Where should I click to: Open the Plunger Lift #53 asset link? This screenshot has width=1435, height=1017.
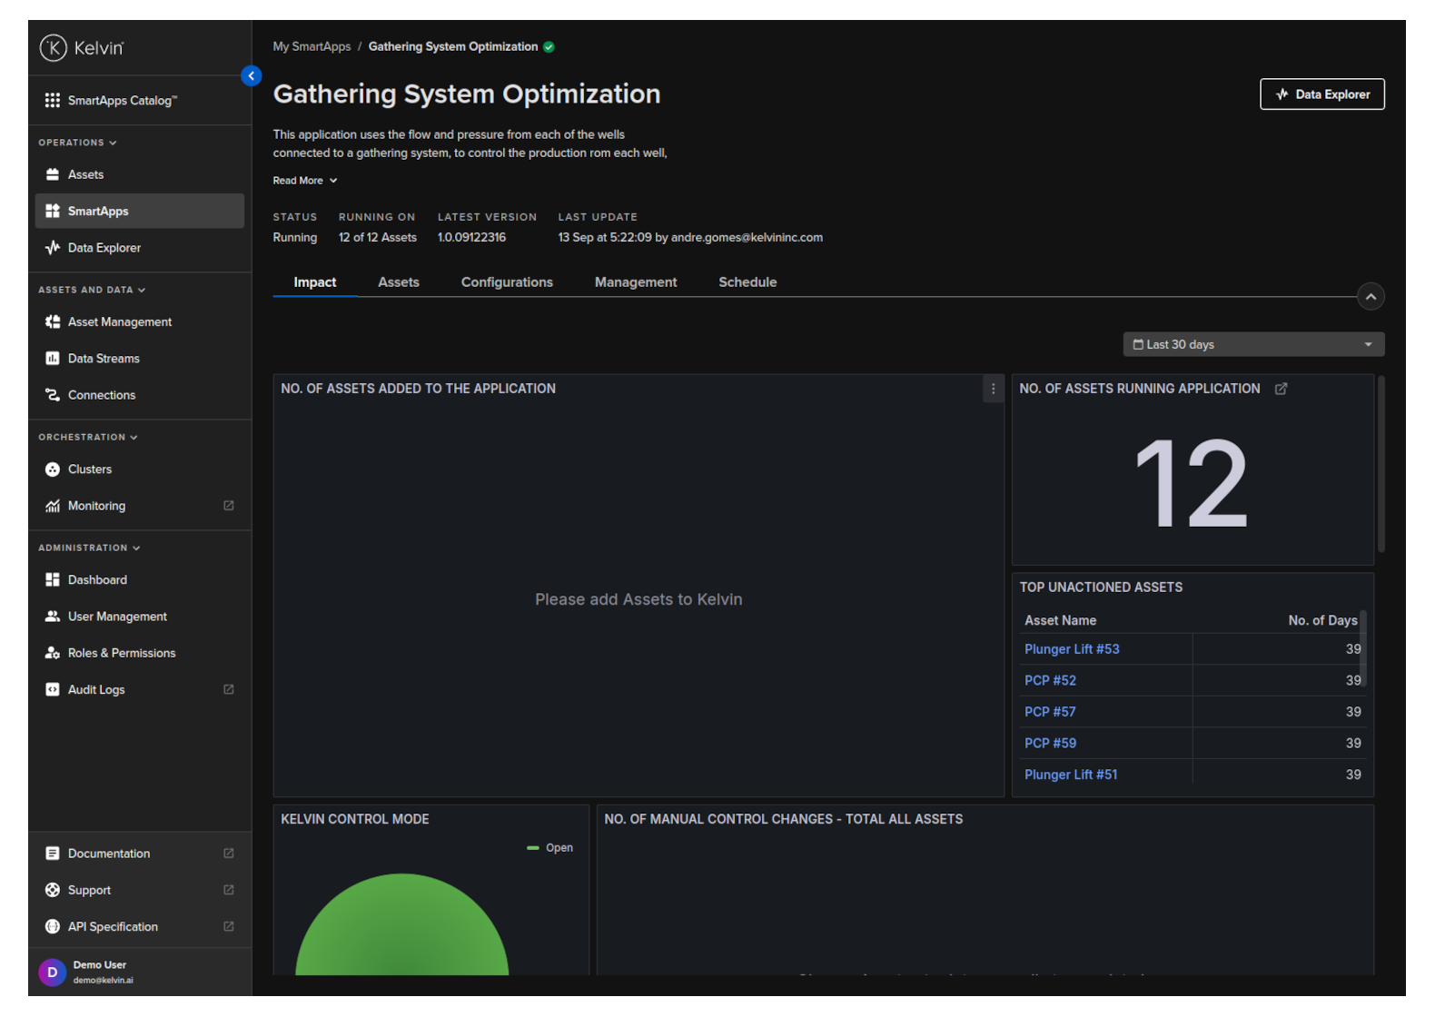click(1072, 649)
